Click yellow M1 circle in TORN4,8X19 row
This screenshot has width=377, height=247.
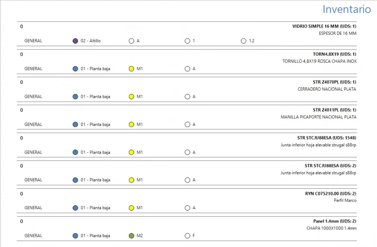click(x=131, y=69)
